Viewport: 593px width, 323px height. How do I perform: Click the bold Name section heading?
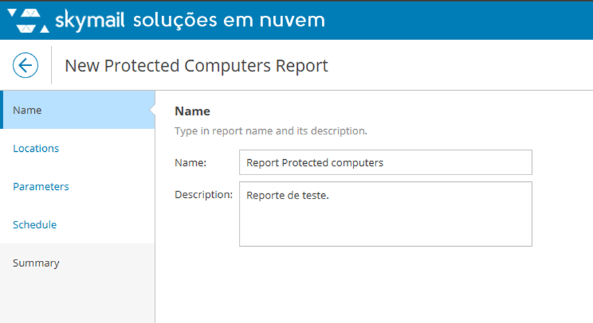pos(192,111)
